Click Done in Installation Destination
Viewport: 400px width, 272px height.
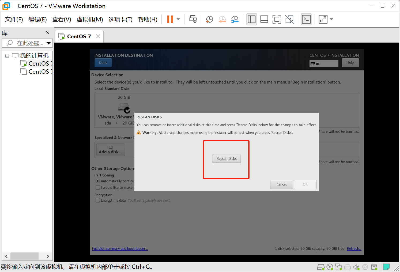click(x=103, y=63)
